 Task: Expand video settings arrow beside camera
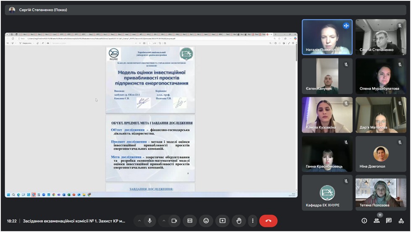(x=163, y=221)
